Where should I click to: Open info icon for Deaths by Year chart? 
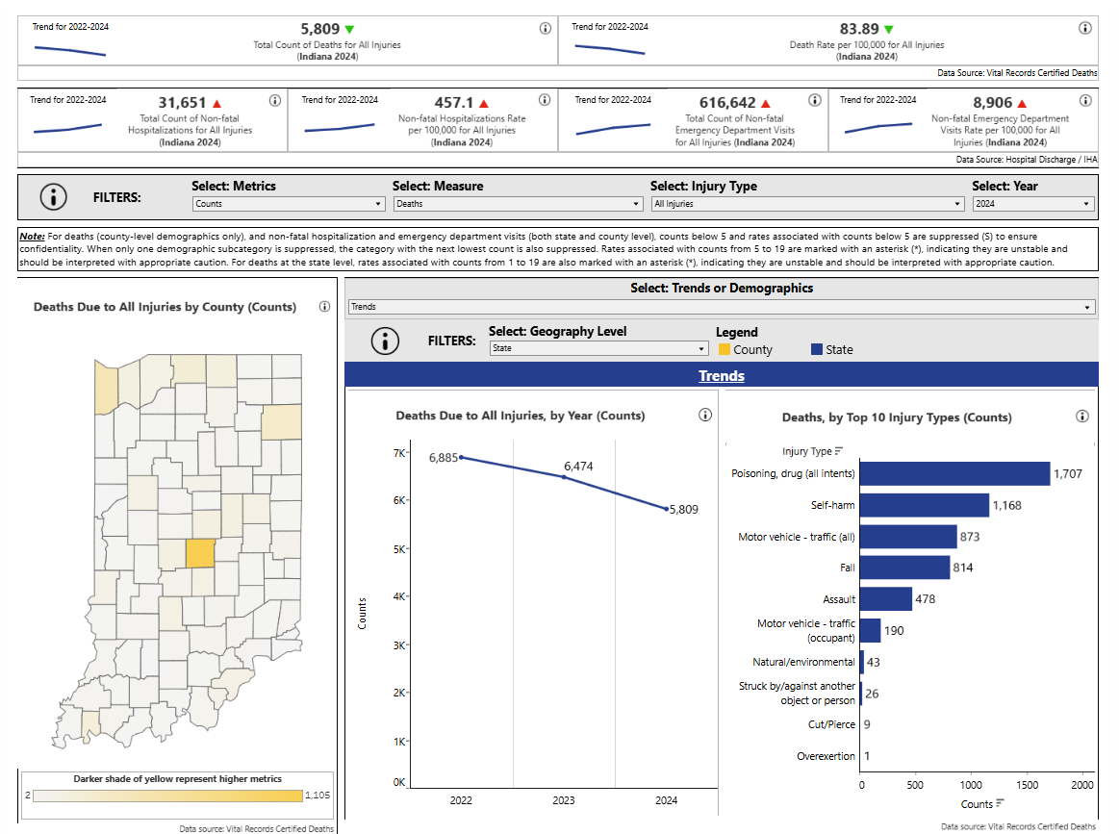(705, 416)
